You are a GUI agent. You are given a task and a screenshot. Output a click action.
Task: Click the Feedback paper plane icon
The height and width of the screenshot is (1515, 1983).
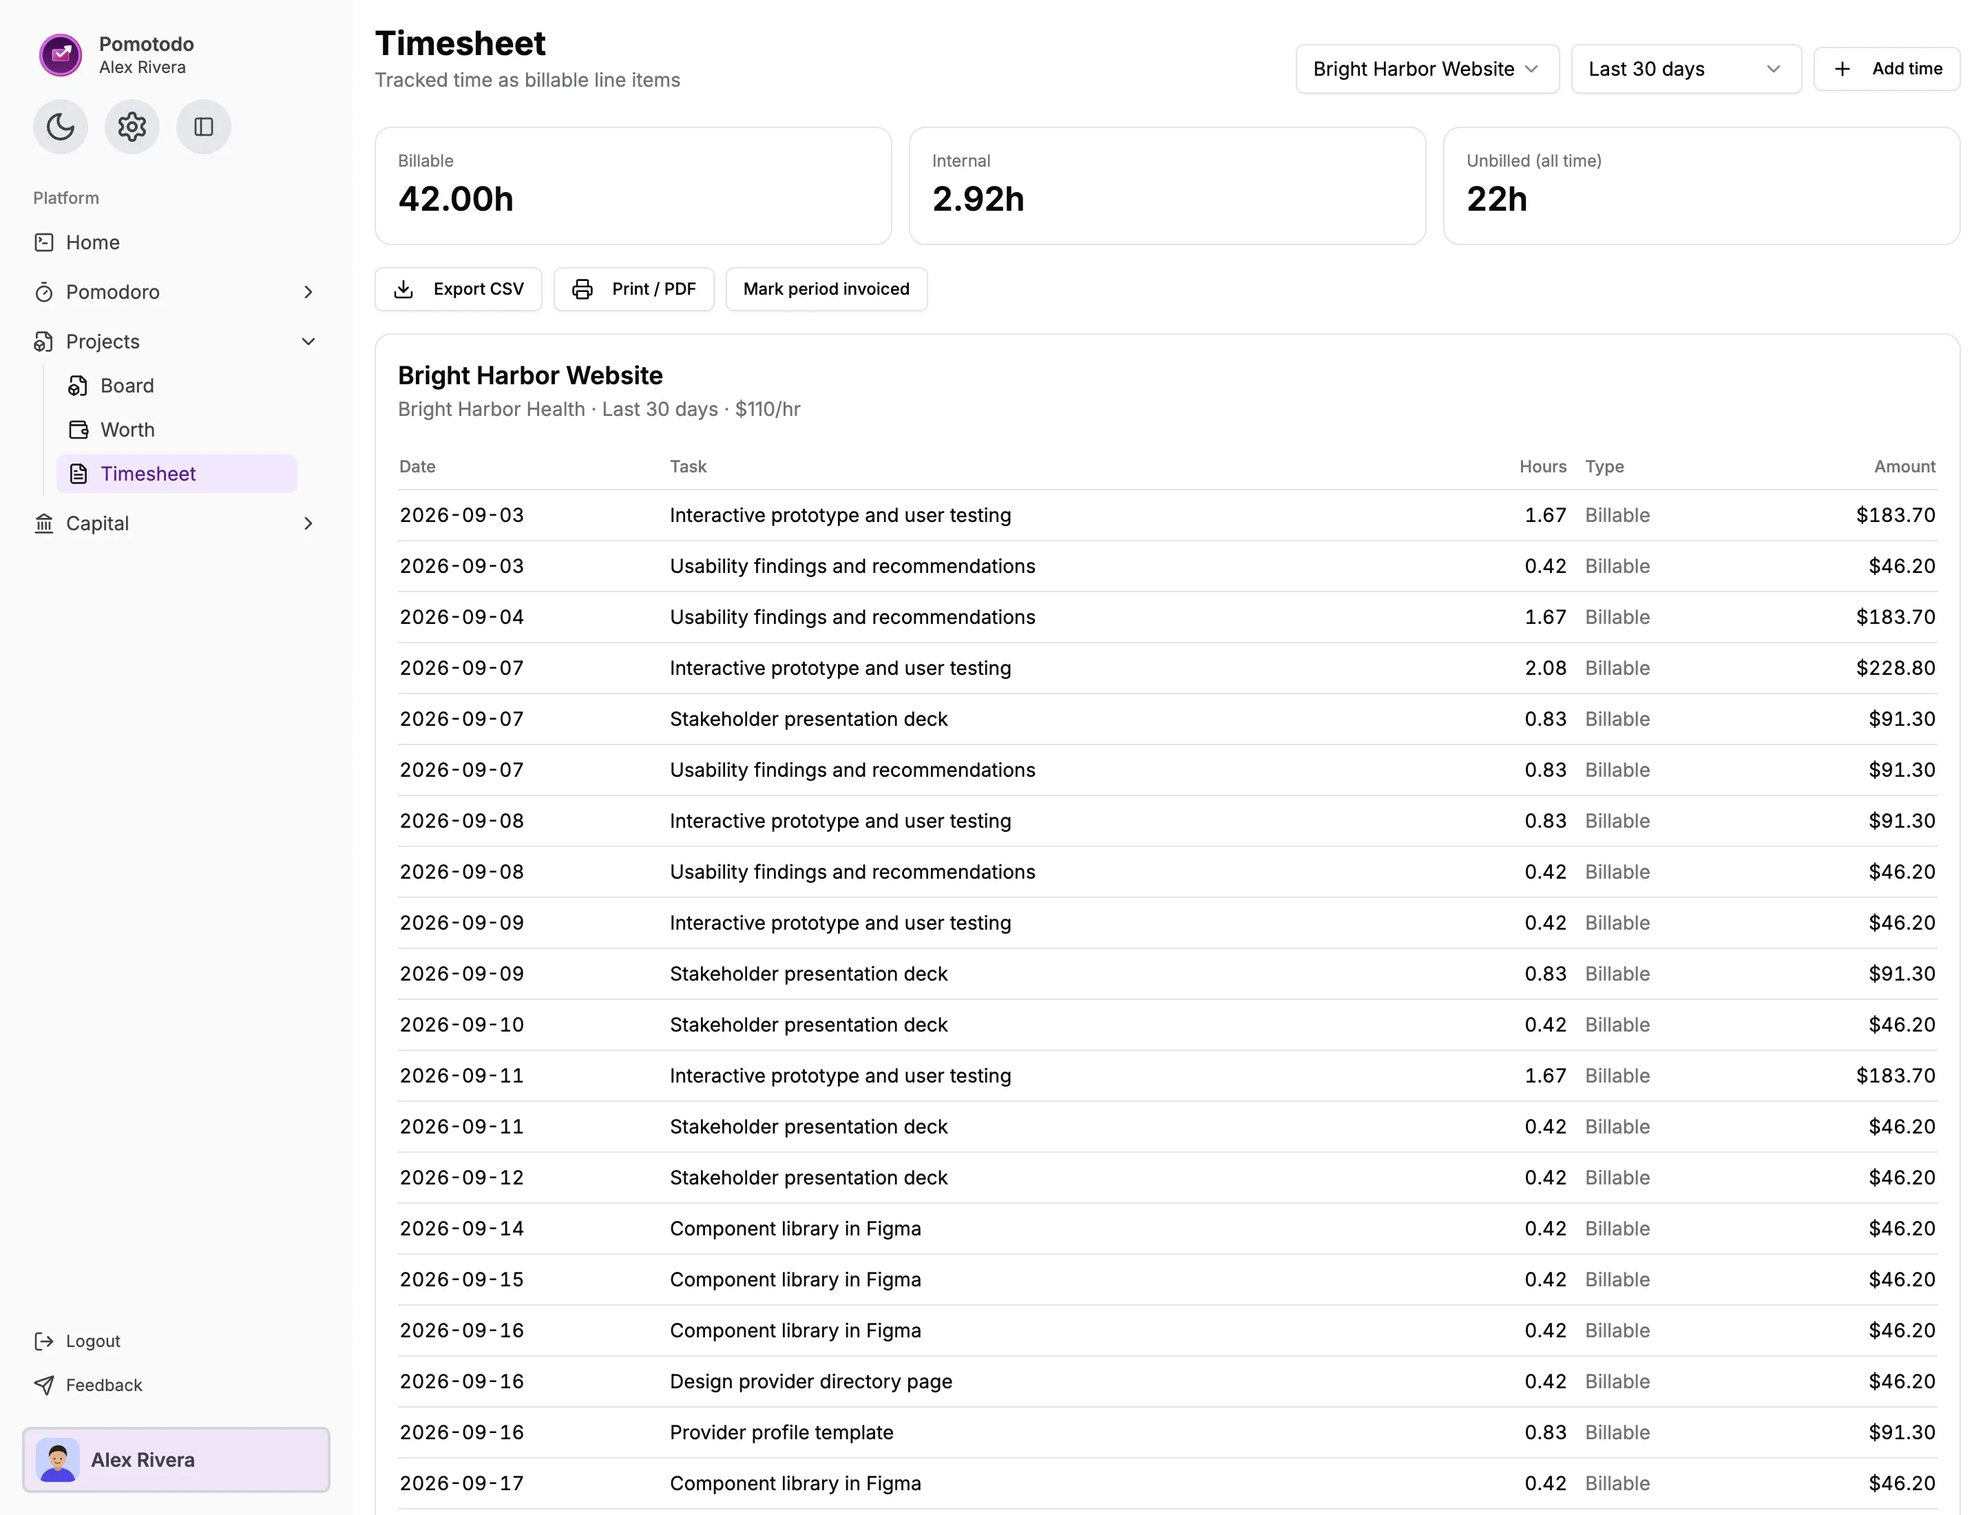[x=44, y=1385]
